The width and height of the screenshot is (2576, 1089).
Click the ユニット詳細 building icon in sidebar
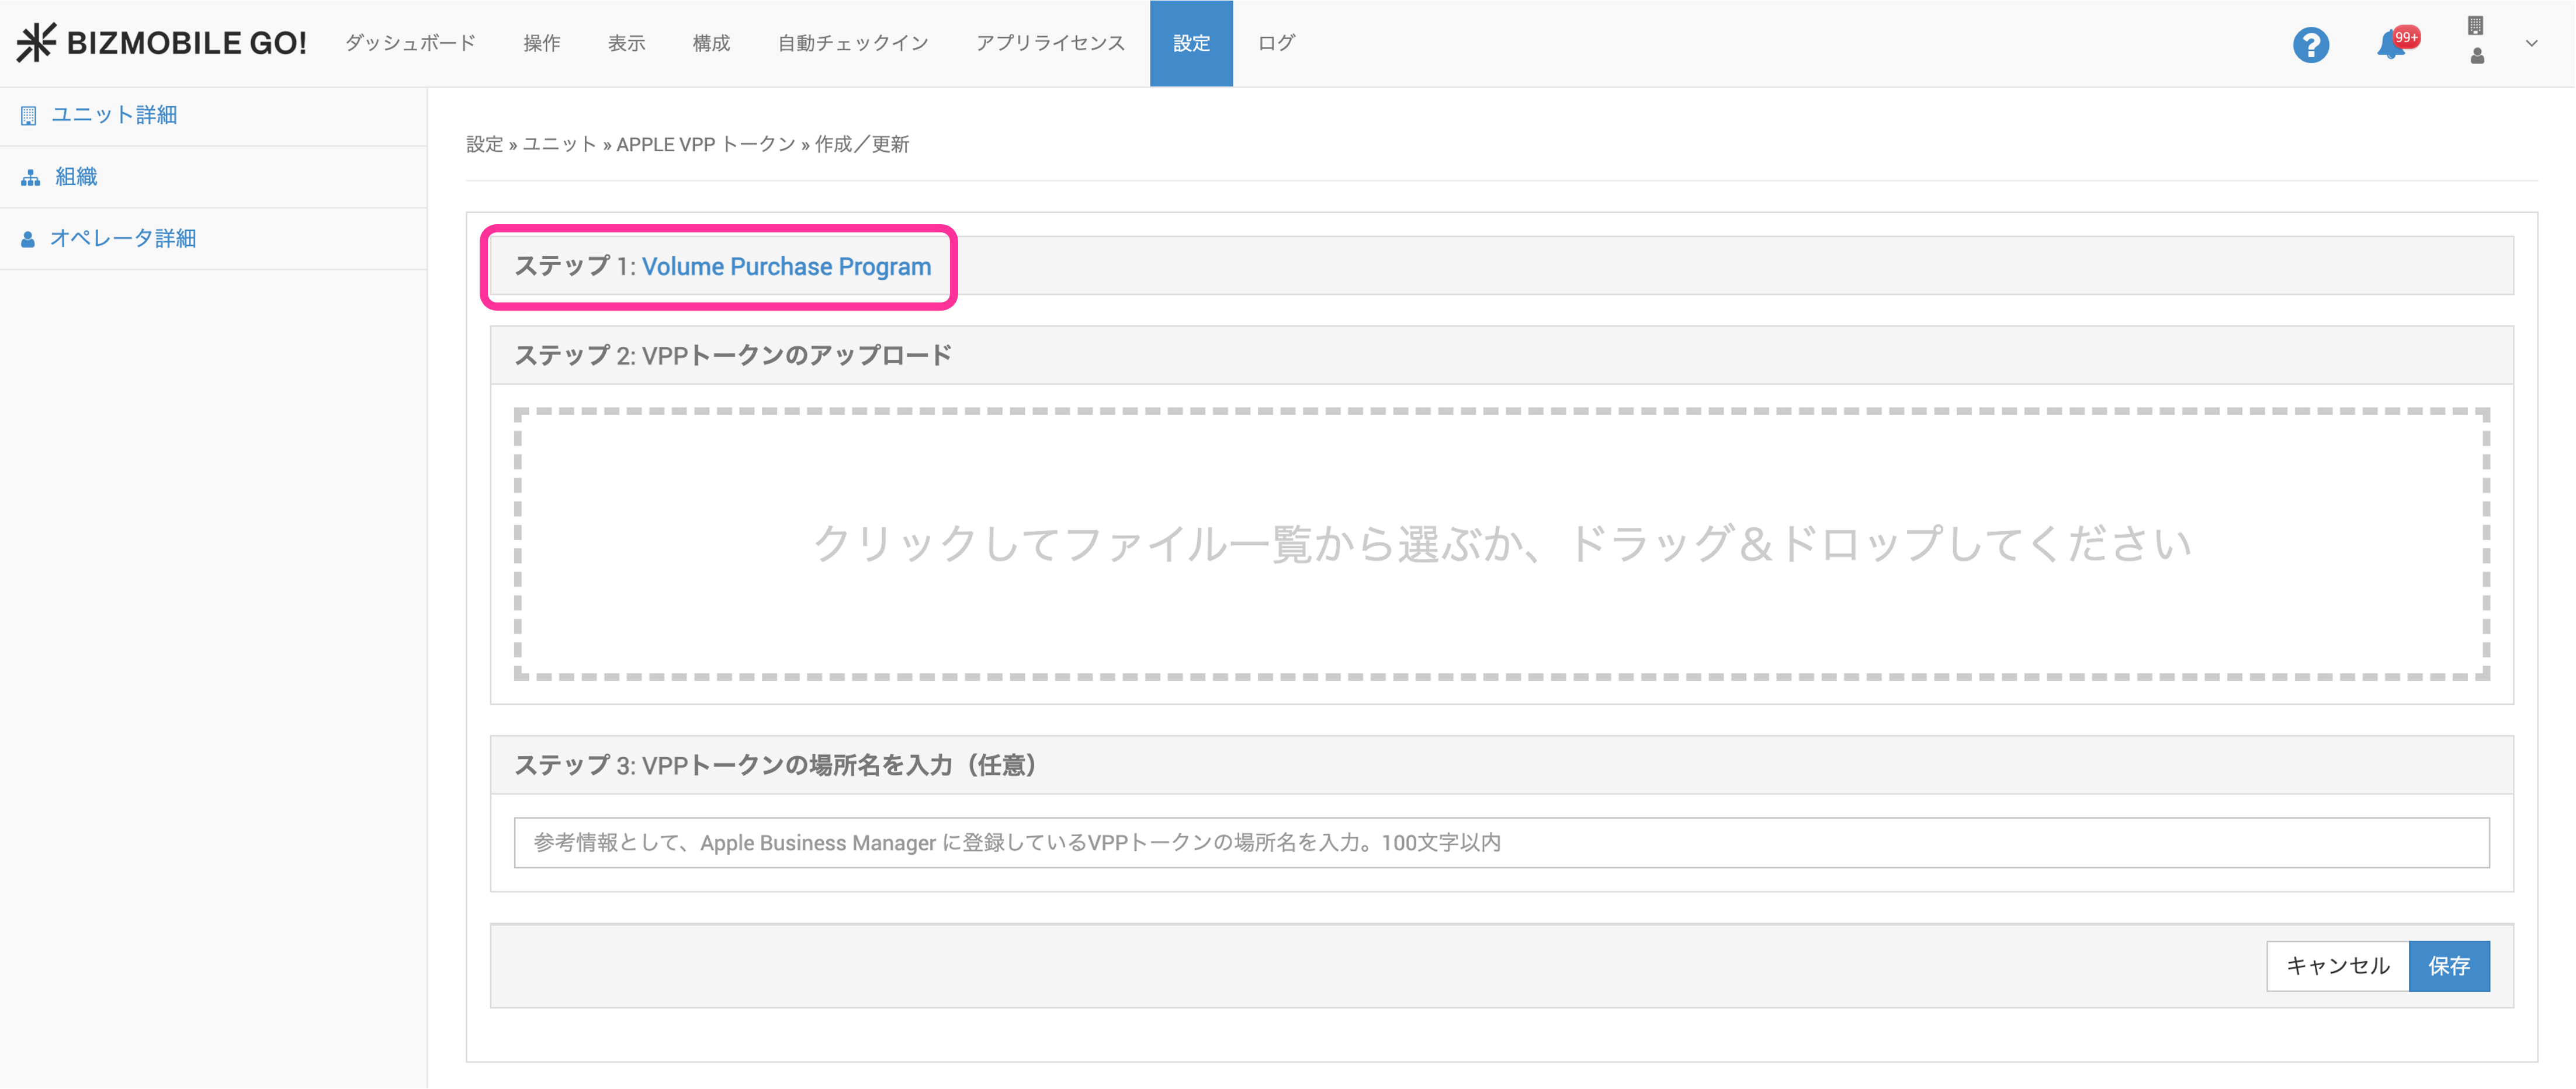[29, 116]
